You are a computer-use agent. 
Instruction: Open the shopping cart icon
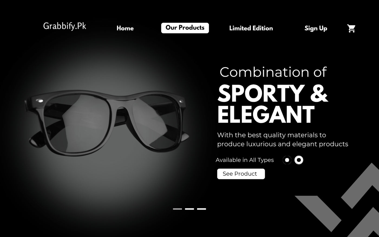click(x=351, y=28)
